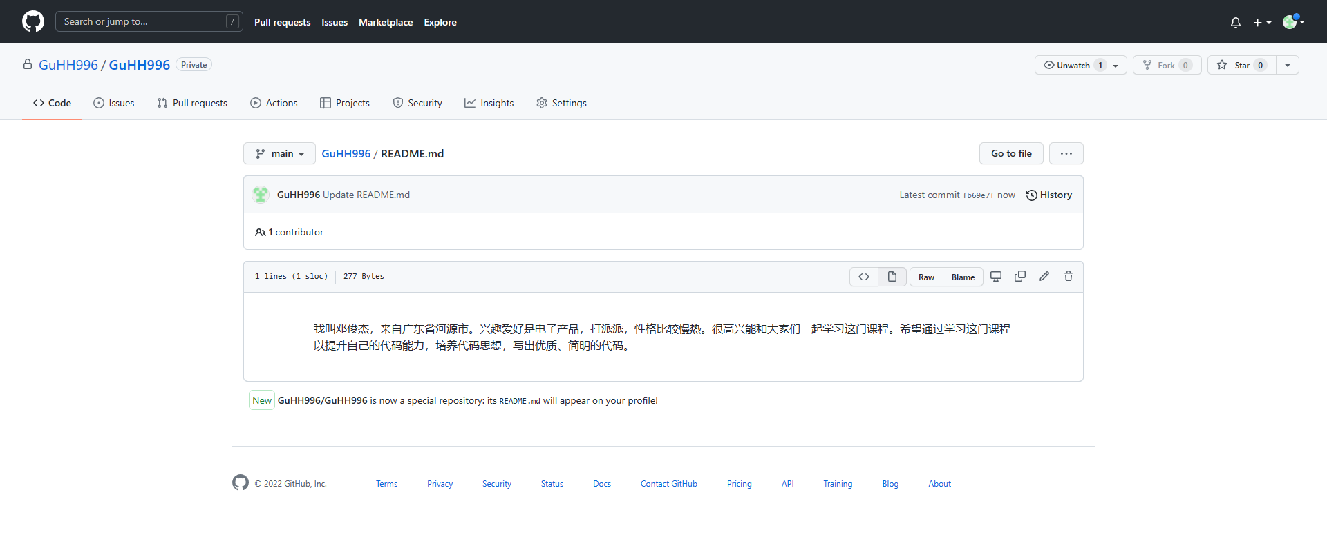Switch to the Actions tab

click(274, 103)
